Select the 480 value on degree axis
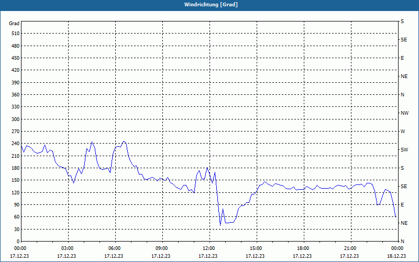Viewport: 419px width, 262px height. click(x=16, y=46)
